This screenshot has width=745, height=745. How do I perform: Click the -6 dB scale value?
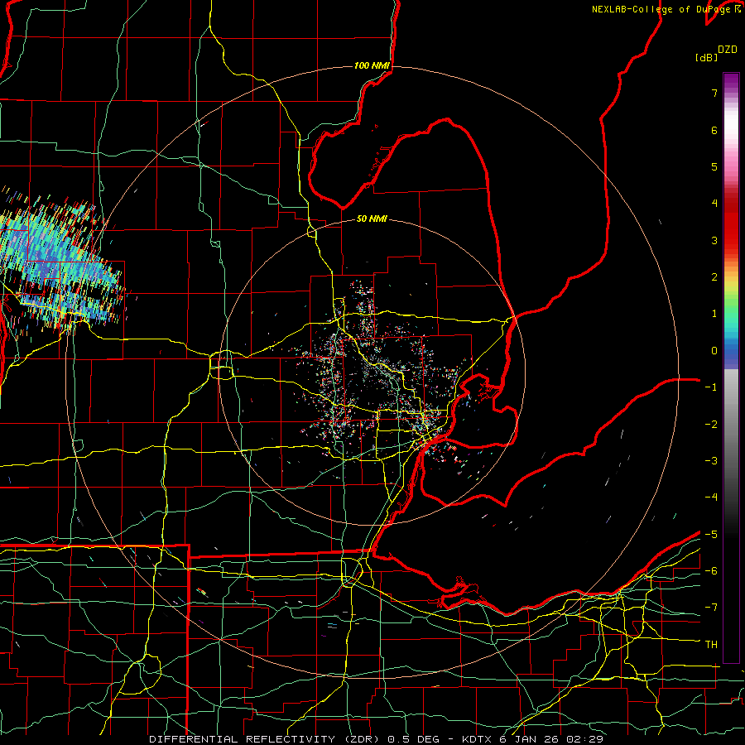click(x=711, y=571)
